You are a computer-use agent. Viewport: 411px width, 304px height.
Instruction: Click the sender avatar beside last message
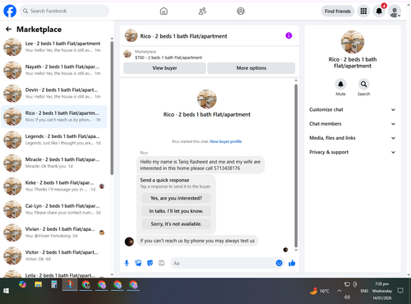129,242
